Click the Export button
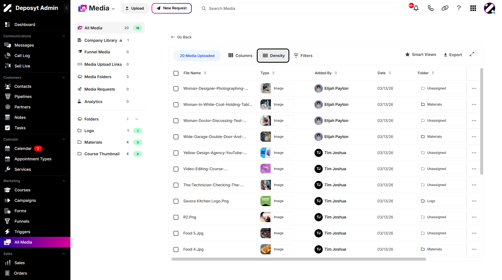The width and height of the screenshot is (502, 280). [x=453, y=55]
